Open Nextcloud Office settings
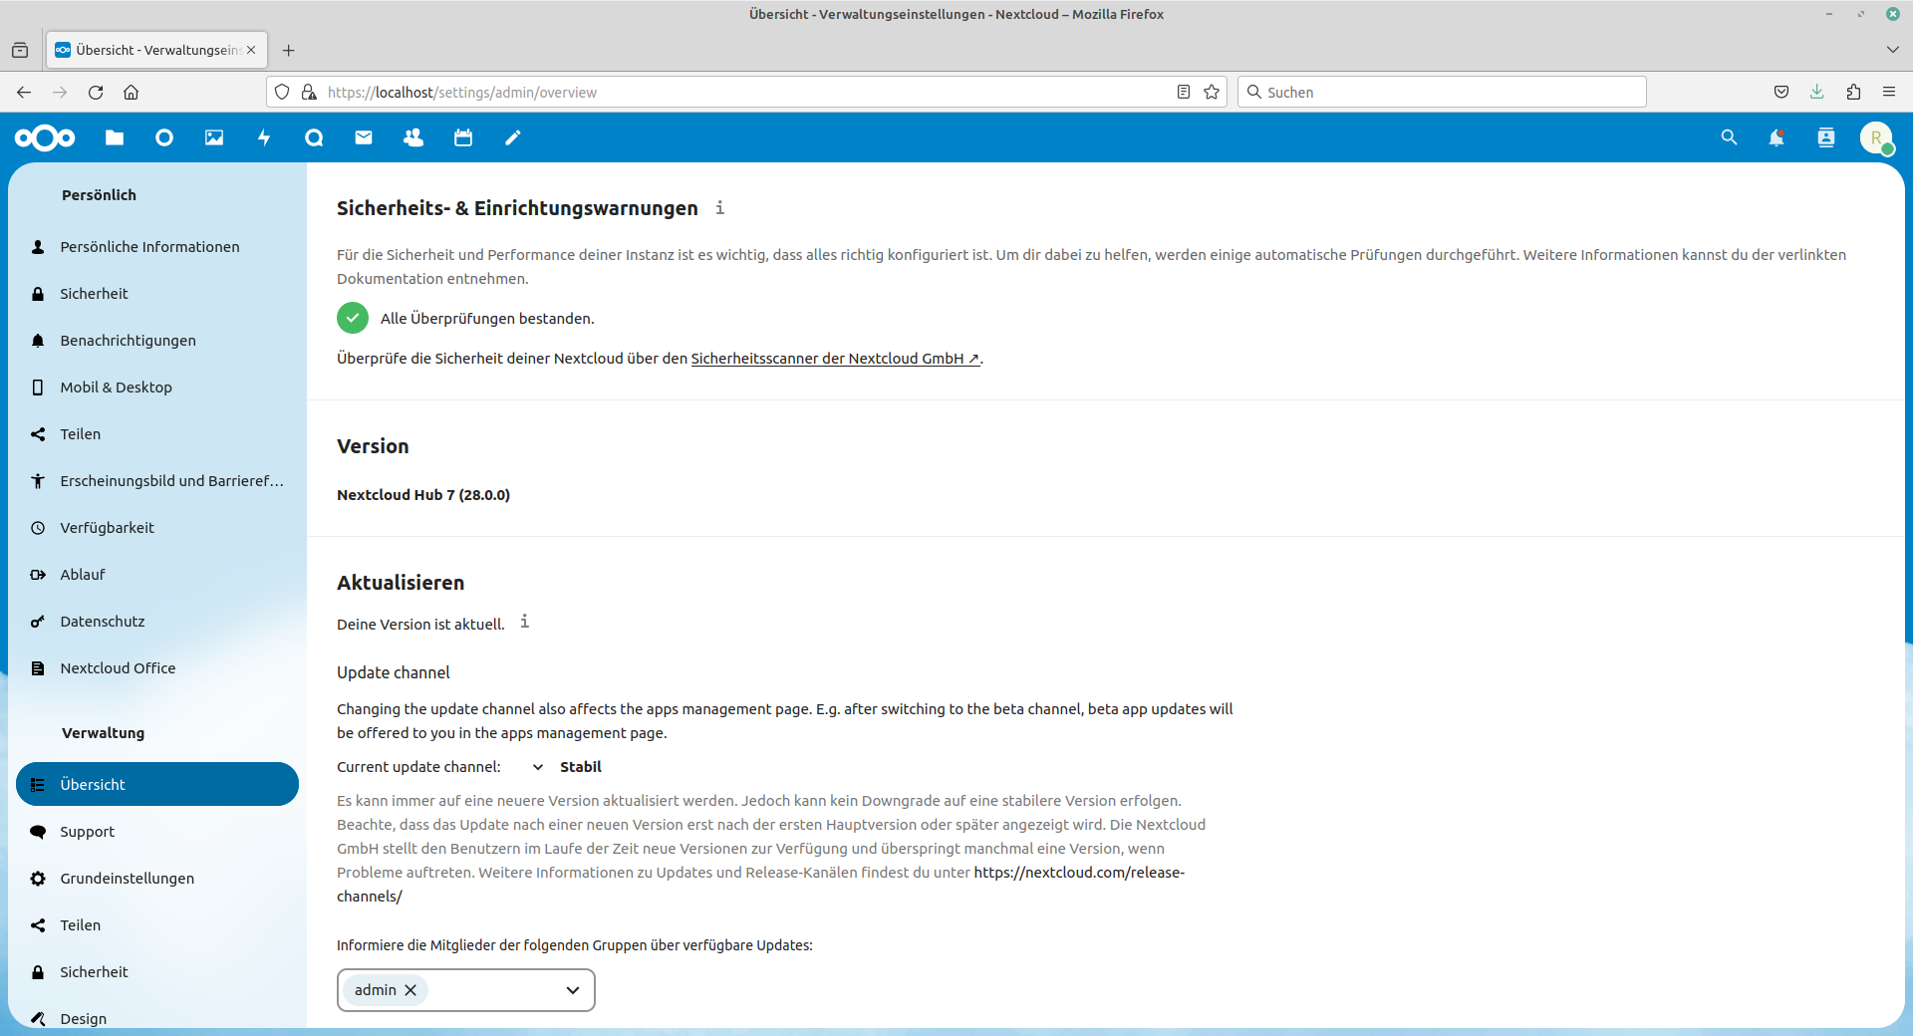 (x=157, y=668)
